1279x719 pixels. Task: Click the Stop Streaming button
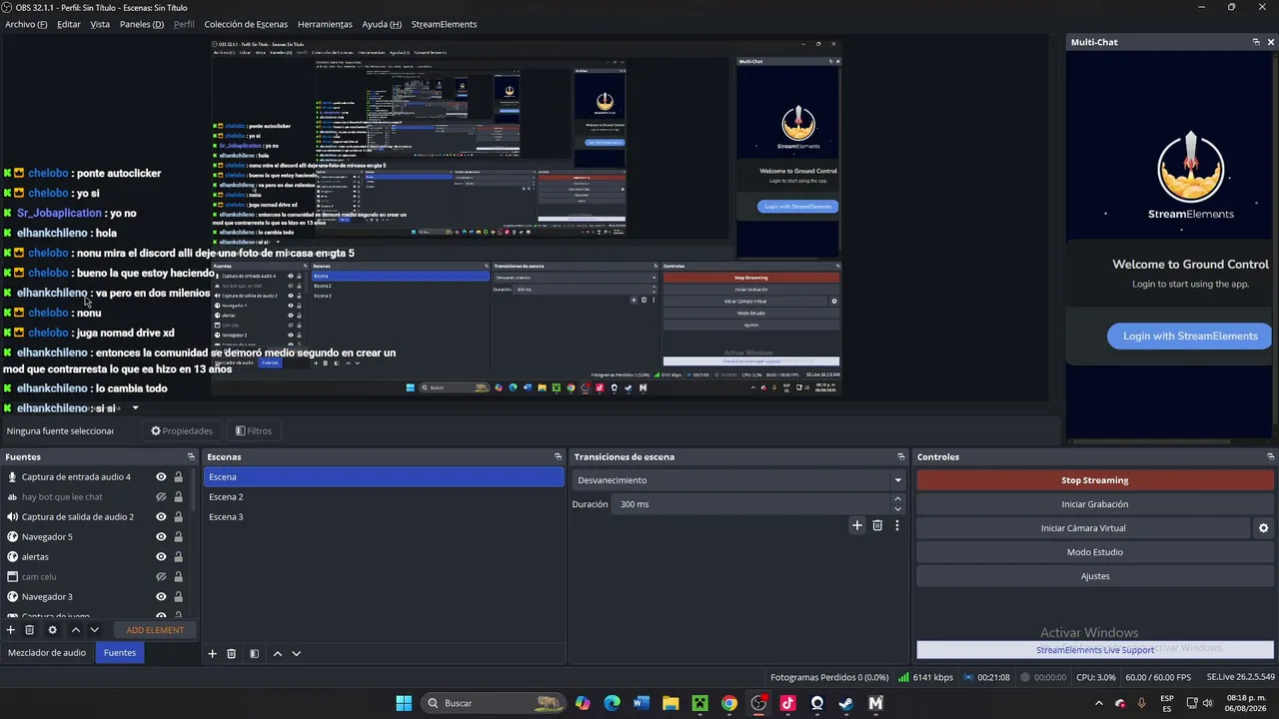coord(1095,480)
